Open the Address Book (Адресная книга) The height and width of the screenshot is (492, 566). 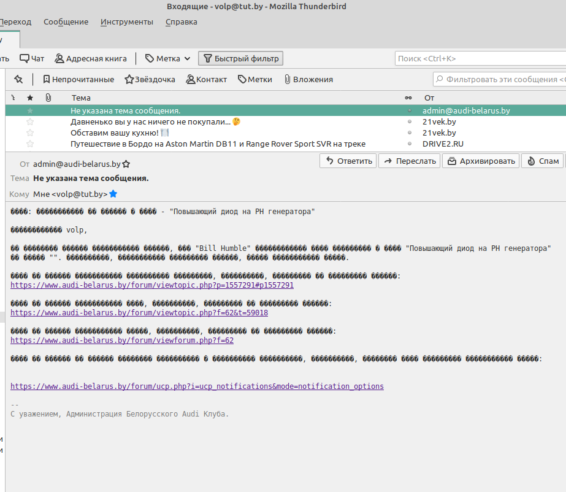pyautogui.click(x=91, y=59)
